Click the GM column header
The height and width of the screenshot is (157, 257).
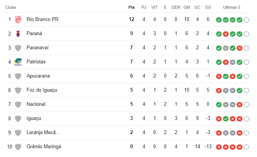[187, 8]
